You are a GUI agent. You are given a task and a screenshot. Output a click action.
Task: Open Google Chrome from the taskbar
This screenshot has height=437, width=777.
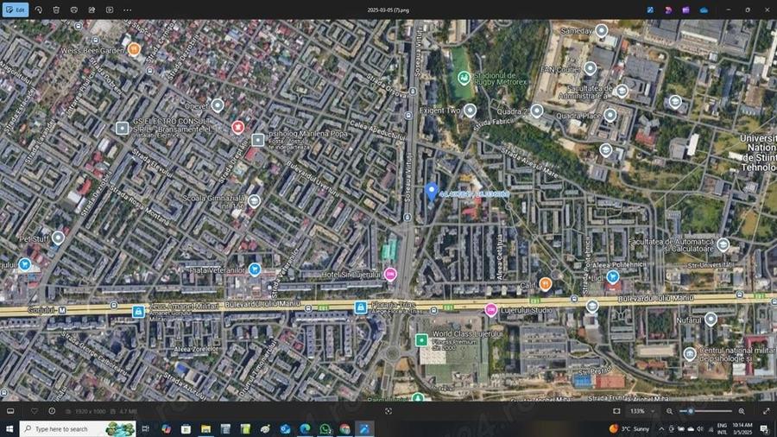pyautogui.click(x=344, y=428)
